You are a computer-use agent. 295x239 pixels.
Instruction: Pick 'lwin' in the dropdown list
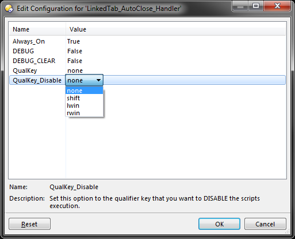tap(84, 105)
